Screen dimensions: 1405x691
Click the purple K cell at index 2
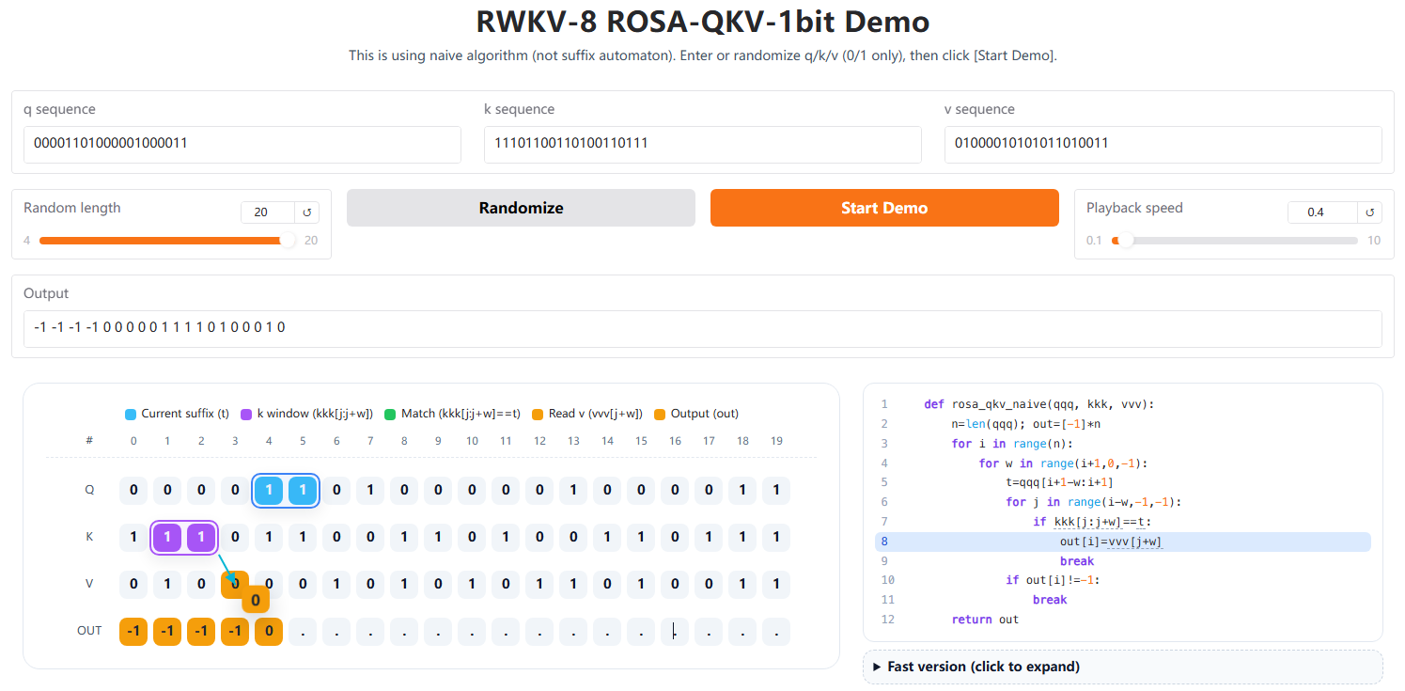click(x=201, y=538)
